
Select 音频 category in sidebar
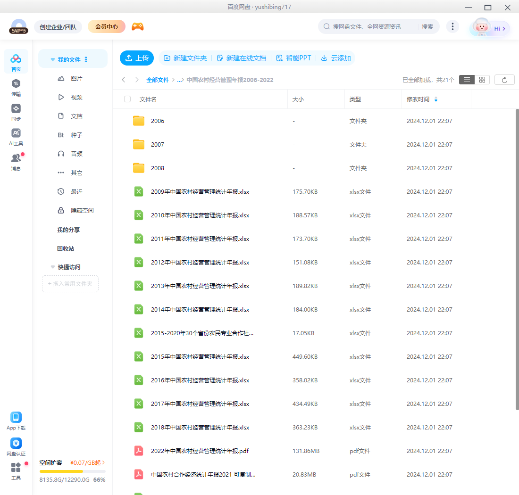click(x=70, y=154)
